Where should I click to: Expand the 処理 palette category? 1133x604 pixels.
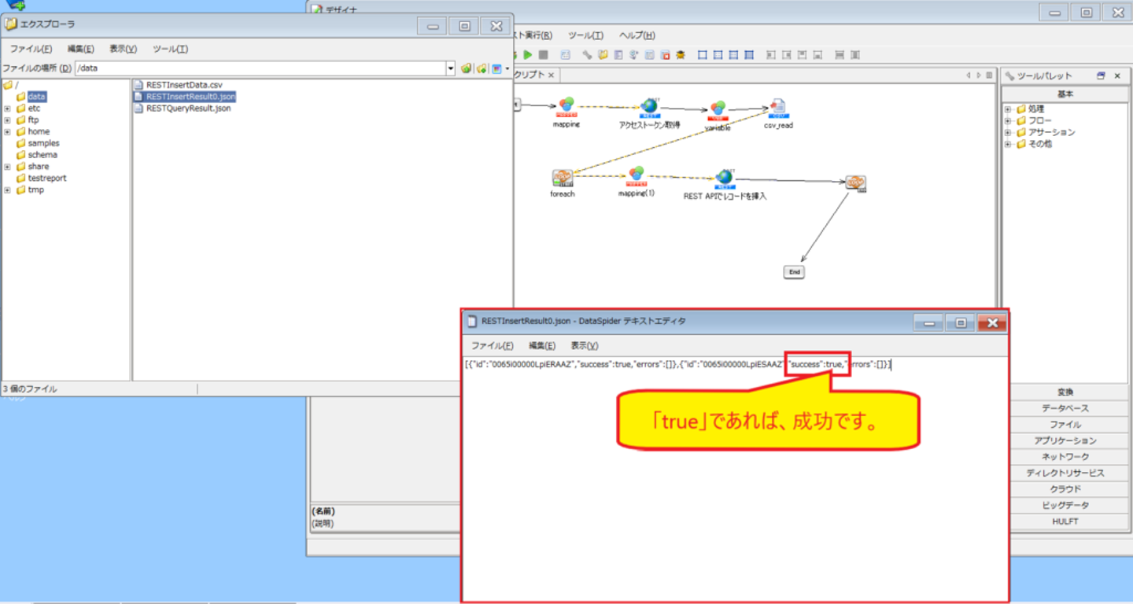(1008, 109)
